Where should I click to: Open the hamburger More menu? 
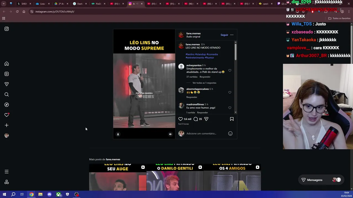point(7,172)
